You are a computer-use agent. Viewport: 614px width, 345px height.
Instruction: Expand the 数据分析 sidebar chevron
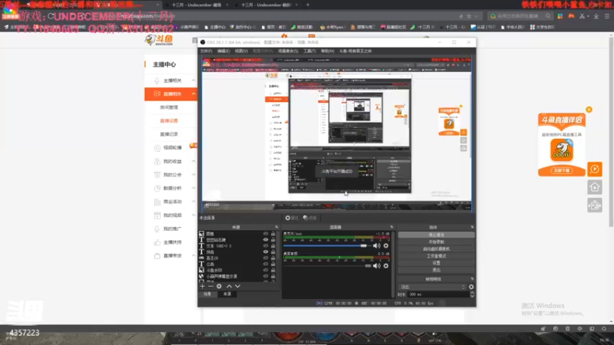coord(193,188)
